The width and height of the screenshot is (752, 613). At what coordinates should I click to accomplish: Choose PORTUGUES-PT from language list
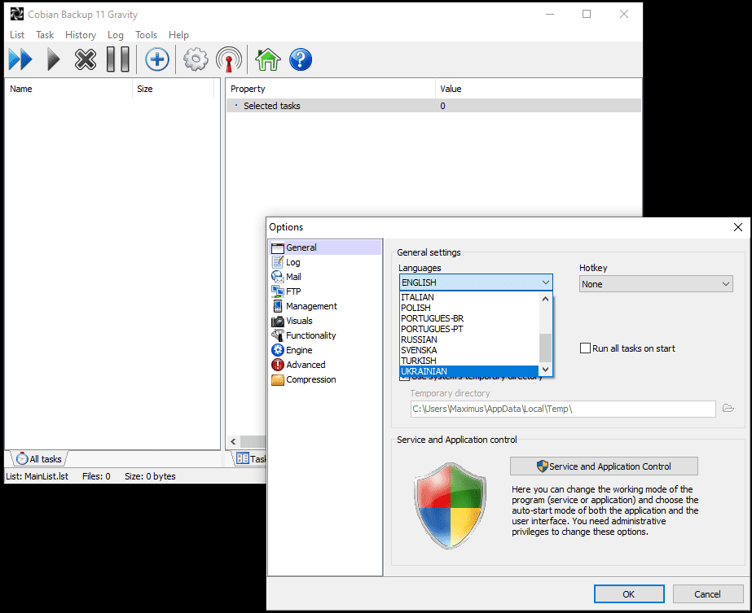click(x=469, y=329)
